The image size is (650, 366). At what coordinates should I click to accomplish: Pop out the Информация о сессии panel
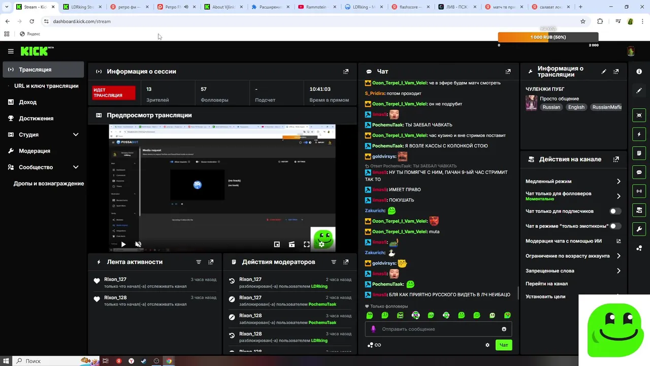[346, 72]
